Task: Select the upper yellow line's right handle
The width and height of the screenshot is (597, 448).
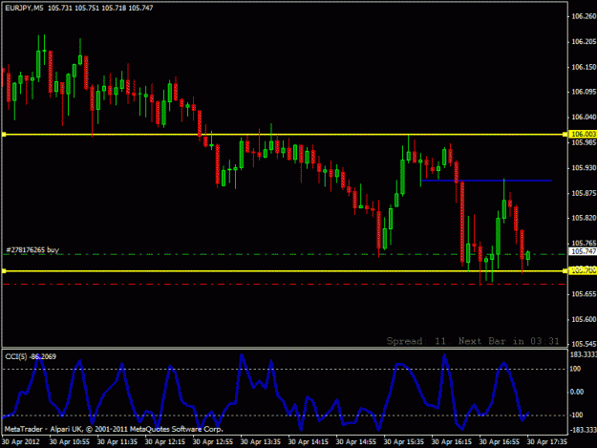Action: (x=565, y=135)
